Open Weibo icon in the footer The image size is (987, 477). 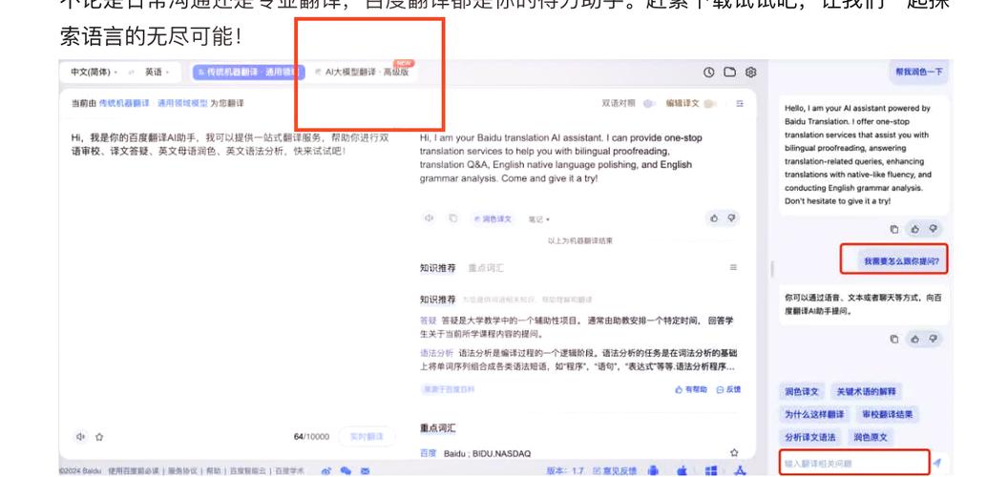click(326, 470)
